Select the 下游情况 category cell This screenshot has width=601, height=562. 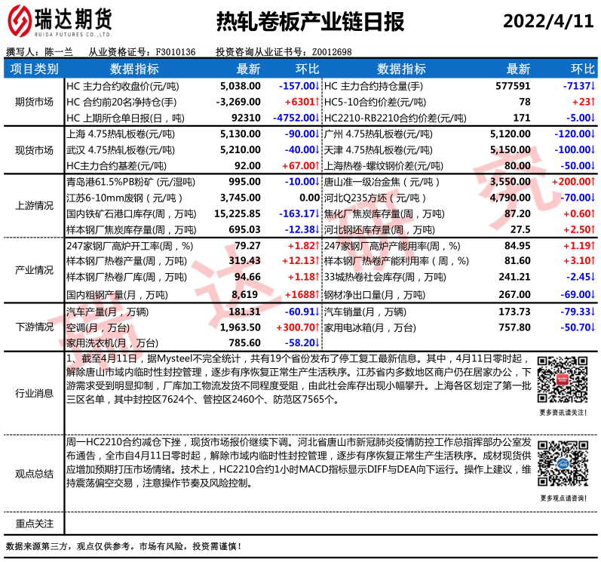pyautogui.click(x=34, y=327)
